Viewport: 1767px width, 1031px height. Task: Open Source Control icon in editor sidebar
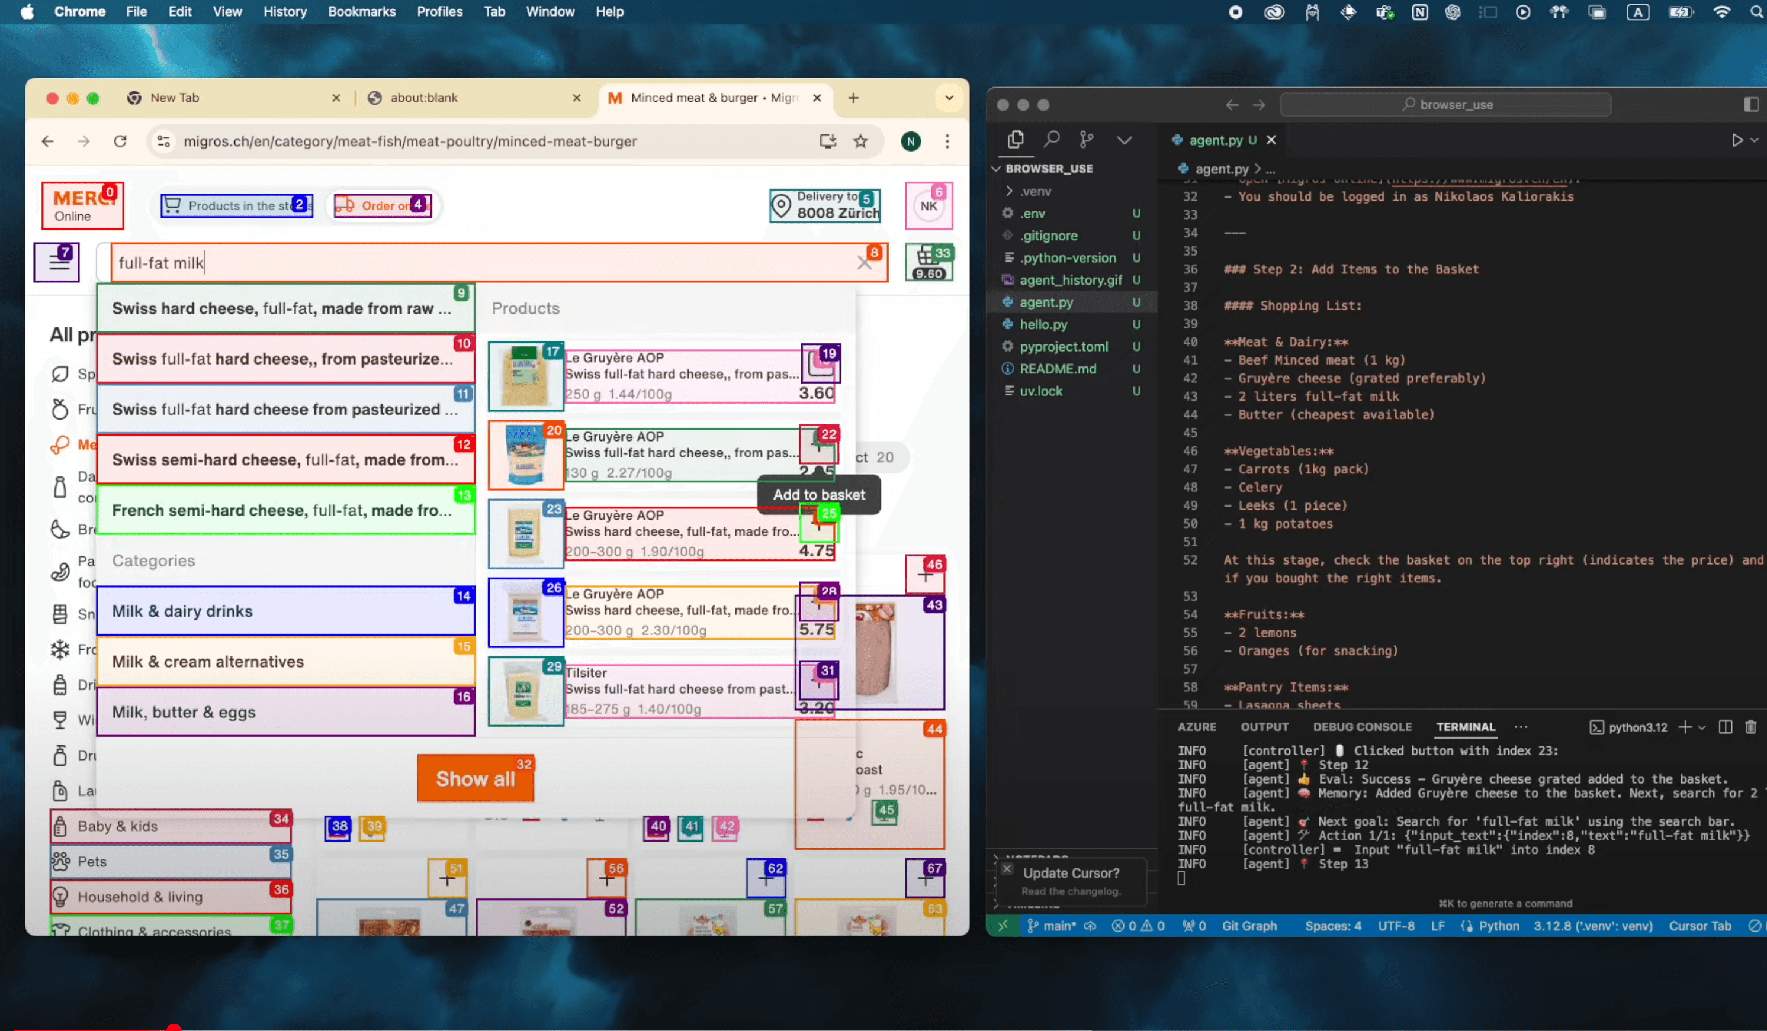click(1086, 140)
